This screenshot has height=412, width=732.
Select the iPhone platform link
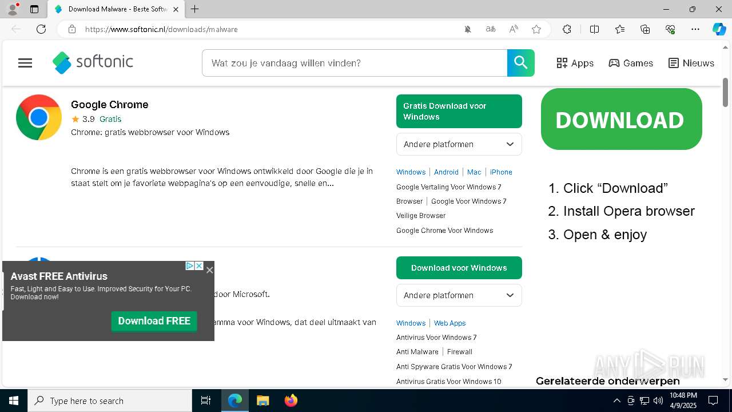click(x=501, y=172)
